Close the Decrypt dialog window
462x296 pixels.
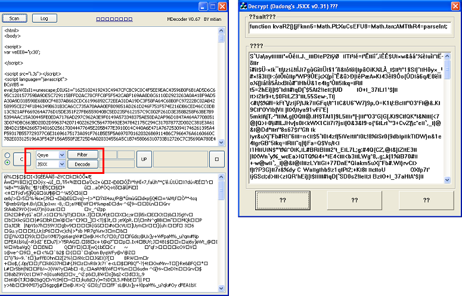point(454,6)
